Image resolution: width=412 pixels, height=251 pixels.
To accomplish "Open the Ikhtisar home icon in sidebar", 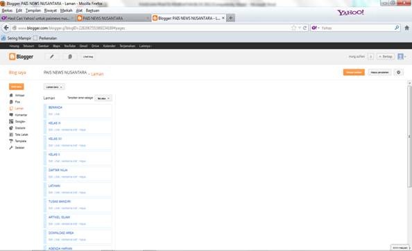I will [11, 95].
